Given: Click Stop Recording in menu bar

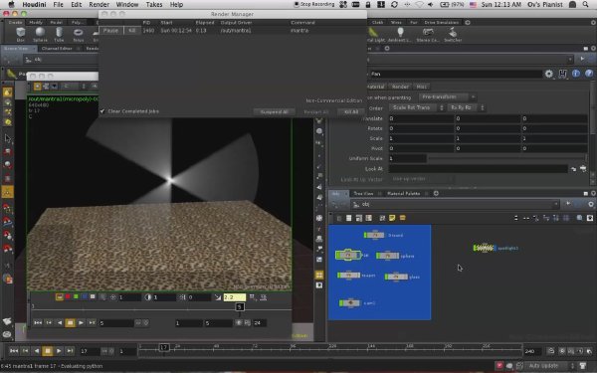Looking at the screenshot, I should pyautogui.click(x=314, y=5).
